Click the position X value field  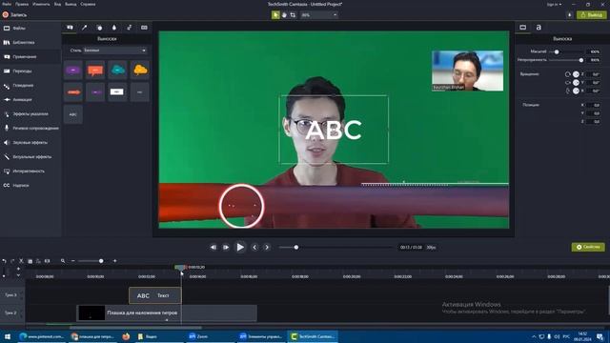pos(594,105)
